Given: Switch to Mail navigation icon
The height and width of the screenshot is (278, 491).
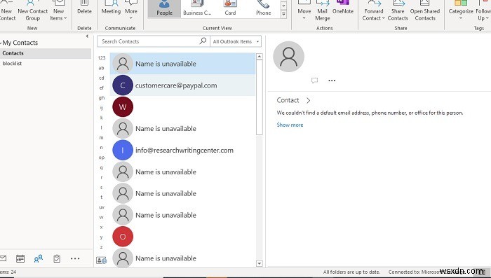Looking at the screenshot, I should [3, 258].
